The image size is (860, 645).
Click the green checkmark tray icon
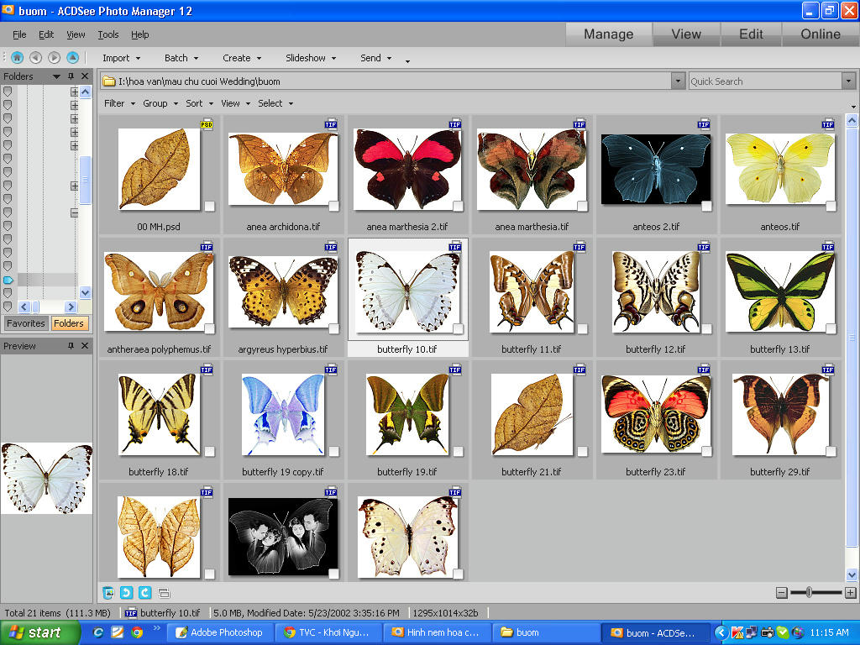click(783, 632)
